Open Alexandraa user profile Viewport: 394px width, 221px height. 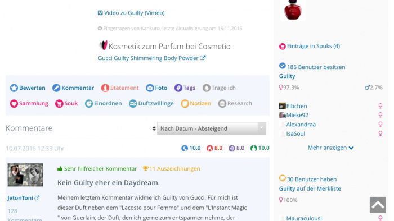301,125
